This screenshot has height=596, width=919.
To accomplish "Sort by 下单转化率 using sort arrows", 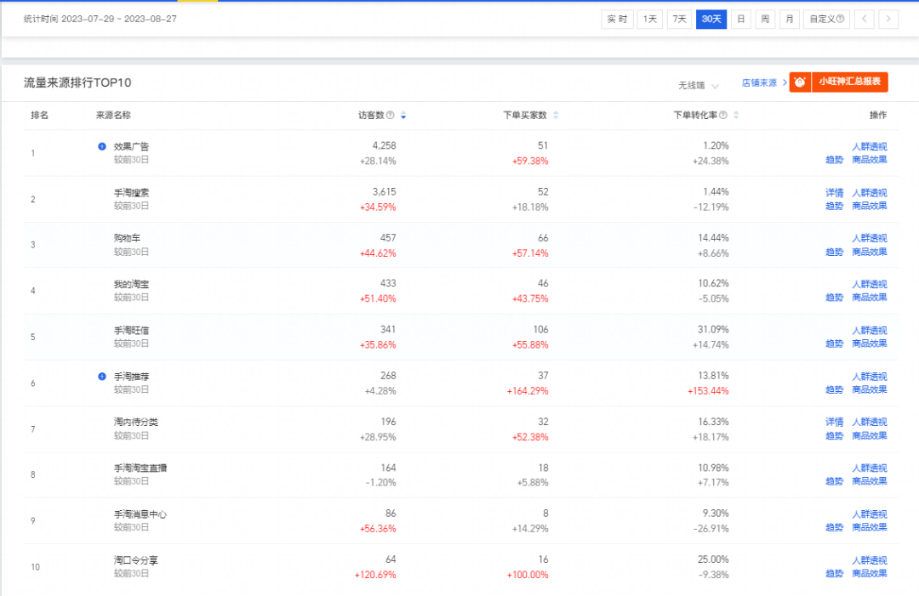I will click(736, 116).
